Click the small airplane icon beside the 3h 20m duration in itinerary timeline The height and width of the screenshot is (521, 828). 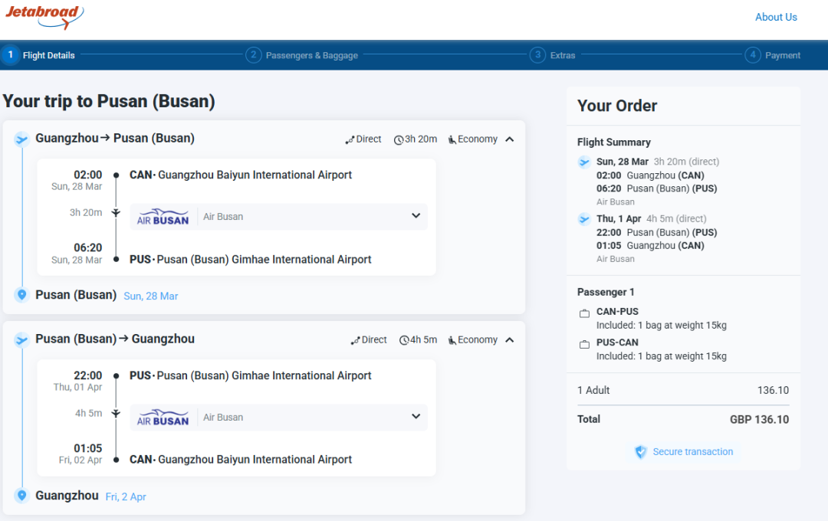click(117, 213)
